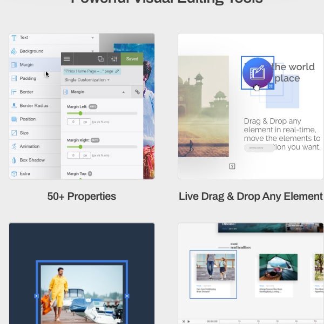Open the sliders settings icon

(x=114, y=59)
